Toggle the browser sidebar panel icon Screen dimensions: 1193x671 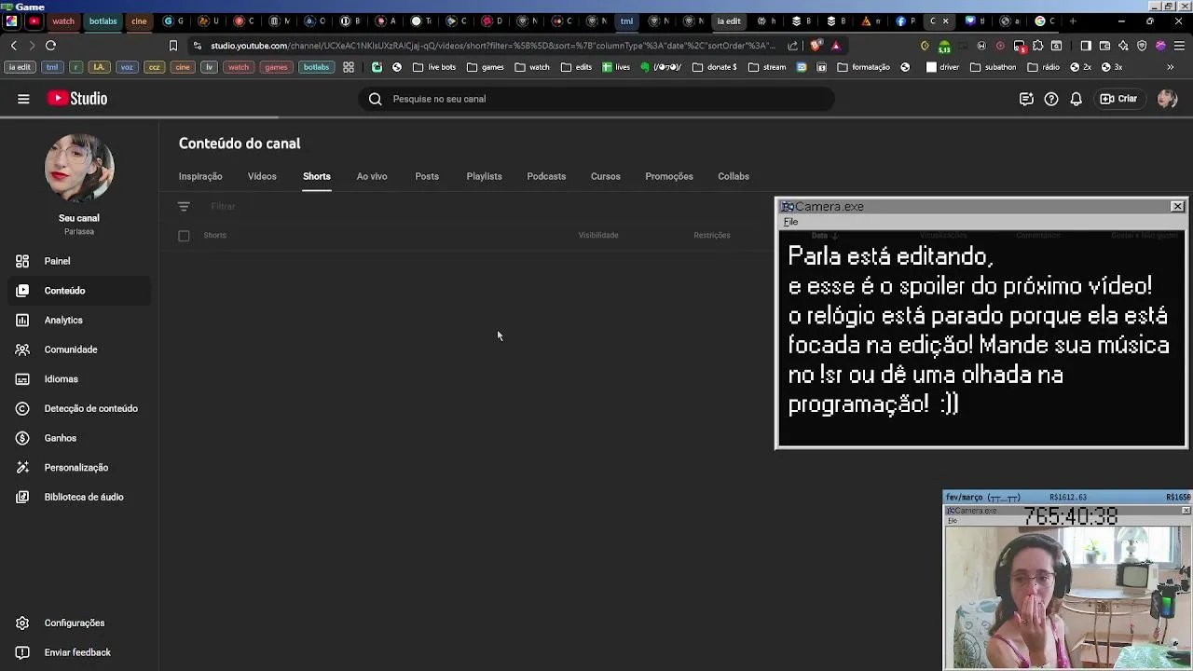coord(1086,45)
